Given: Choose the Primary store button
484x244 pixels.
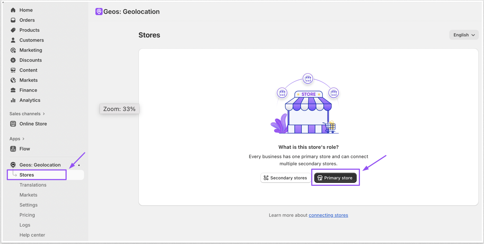Looking at the screenshot, I should pos(335,178).
